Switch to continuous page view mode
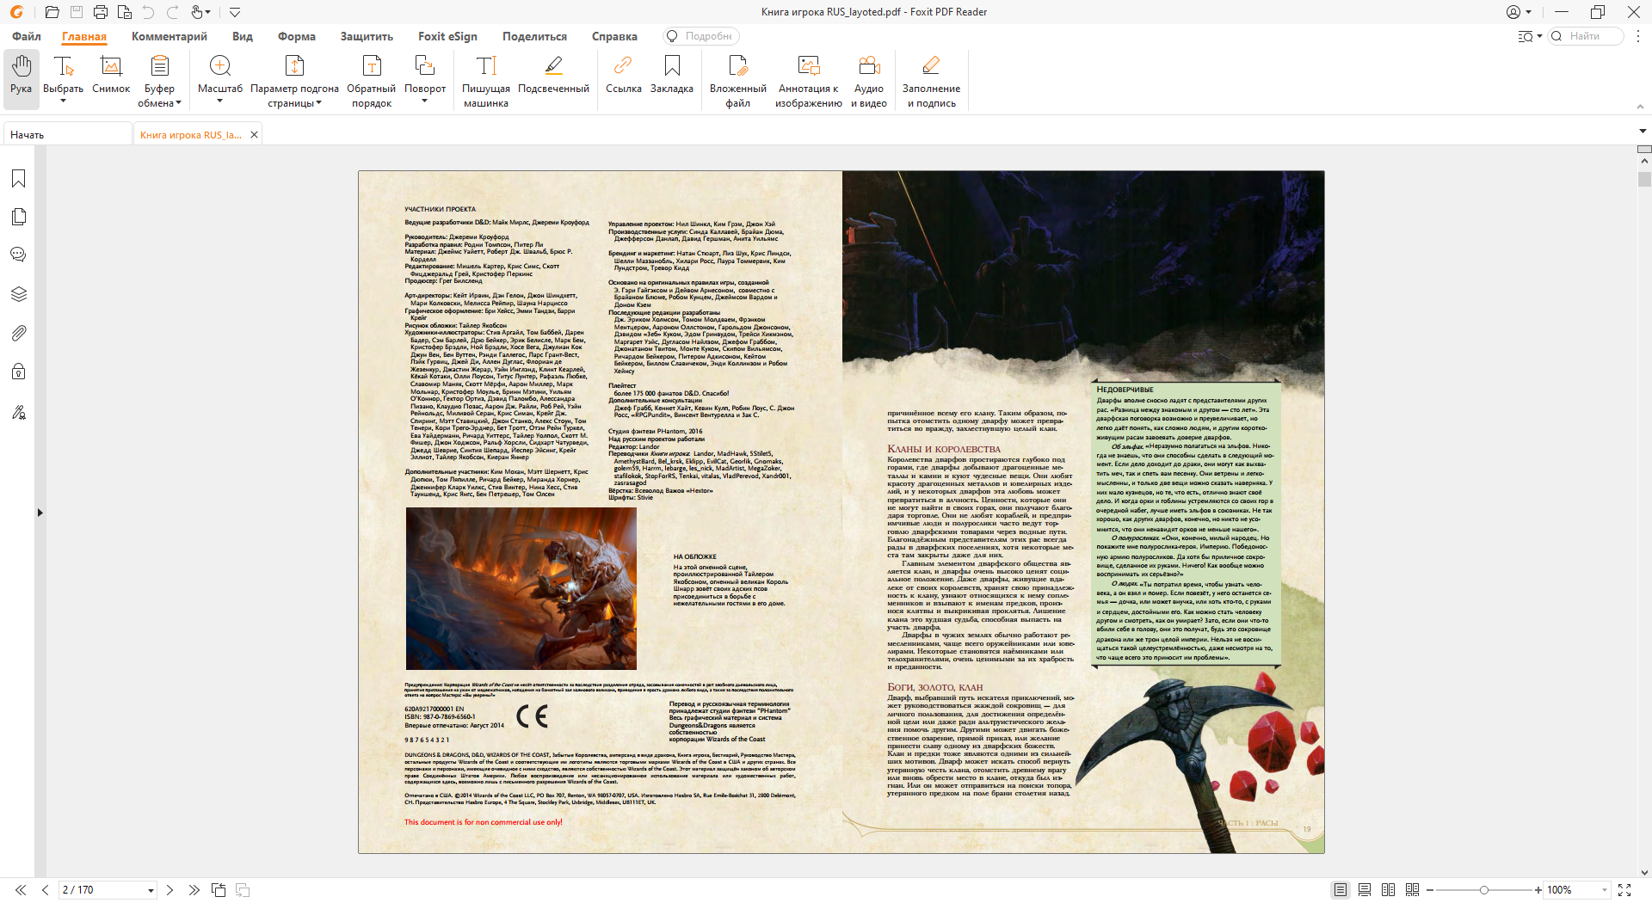Viewport: 1652px width, 903px height. click(x=1364, y=890)
